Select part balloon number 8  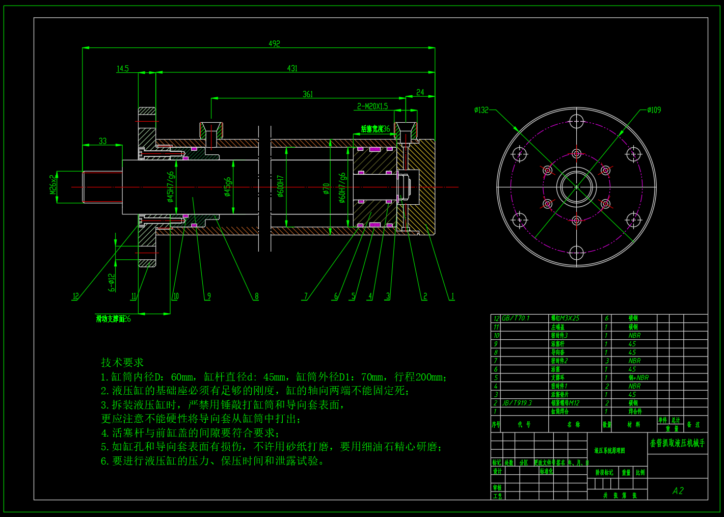click(x=256, y=296)
